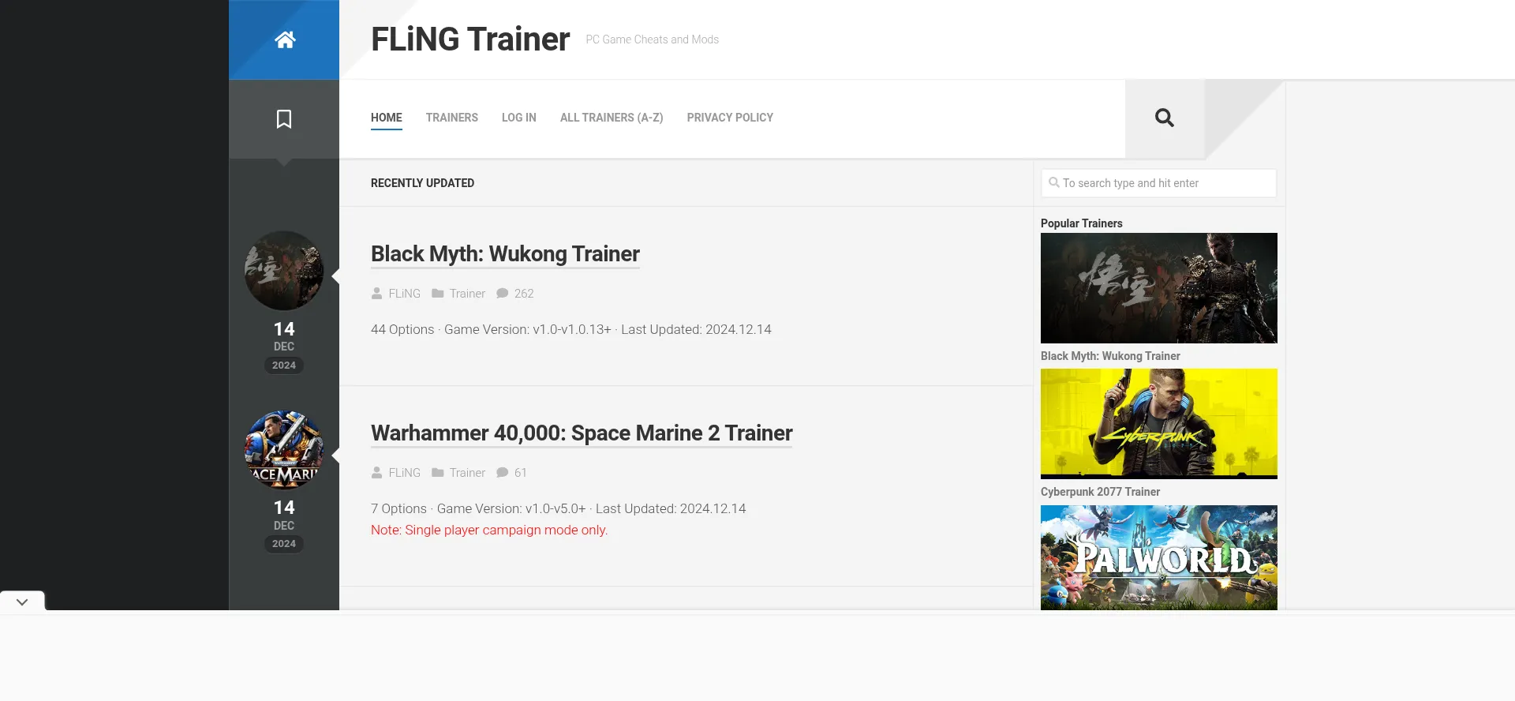The width and height of the screenshot is (1515, 701).
Task: Click the comment bubble icon beside 262
Action: 503,294
